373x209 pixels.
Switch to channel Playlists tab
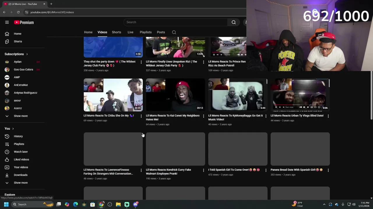click(x=146, y=32)
